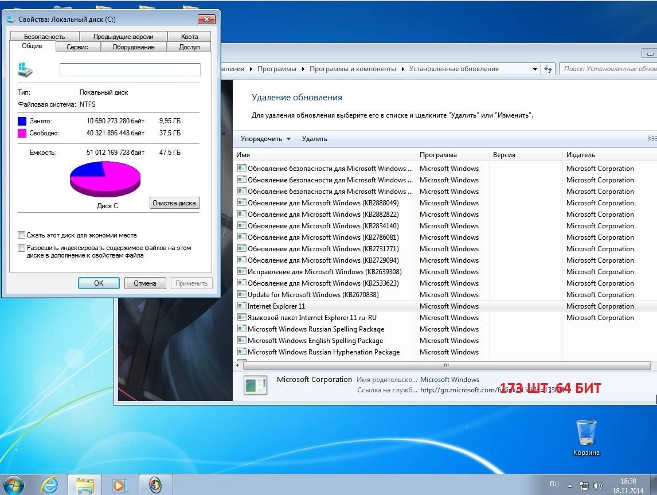Click icon of 'Языковой пакет Internet Explorer 11 ru-RU'
Image resolution: width=657 pixels, height=495 pixels.
coord(242,317)
